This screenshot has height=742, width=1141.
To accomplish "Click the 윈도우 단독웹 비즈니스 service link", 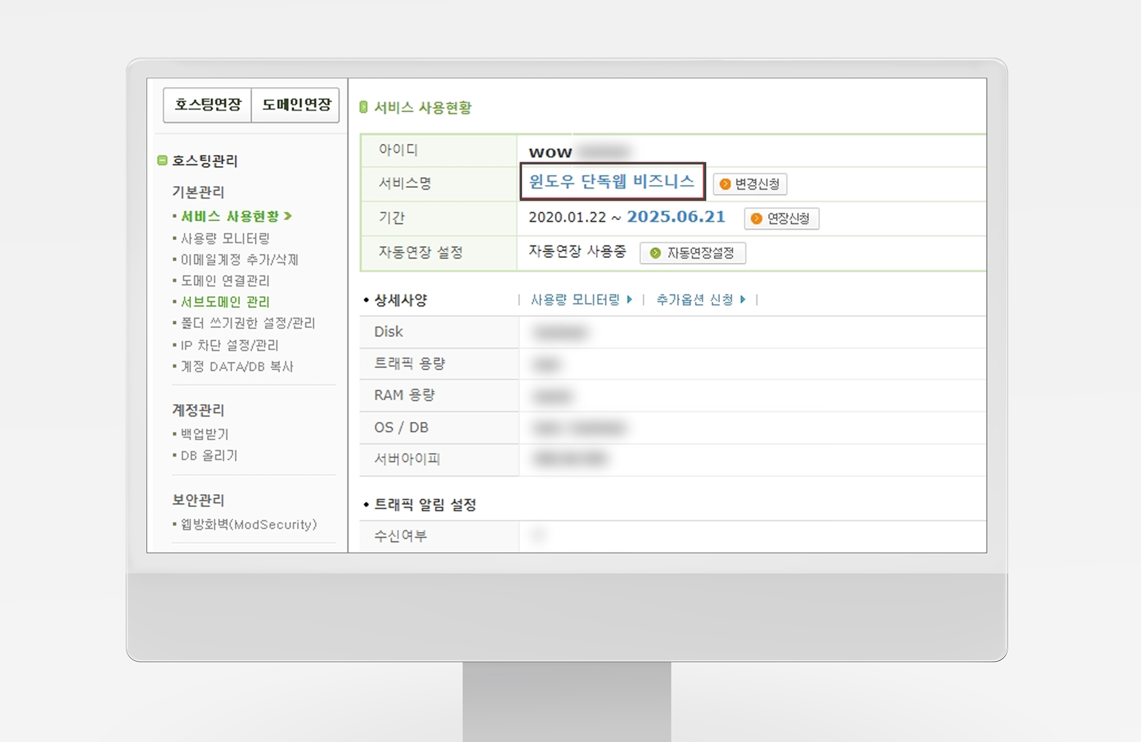I will click(612, 182).
